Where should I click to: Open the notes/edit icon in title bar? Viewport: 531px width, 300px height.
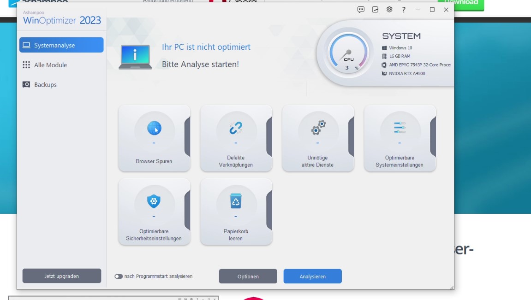375,10
